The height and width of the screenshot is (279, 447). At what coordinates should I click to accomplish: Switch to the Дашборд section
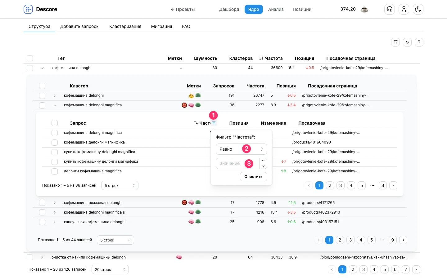(229, 9)
